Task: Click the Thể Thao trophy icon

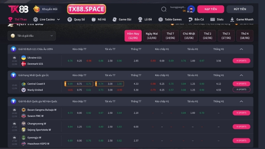Action: 10,20
